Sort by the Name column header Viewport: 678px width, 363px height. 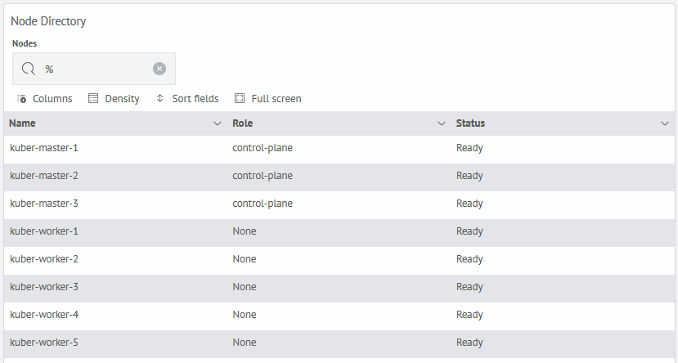click(x=23, y=123)
